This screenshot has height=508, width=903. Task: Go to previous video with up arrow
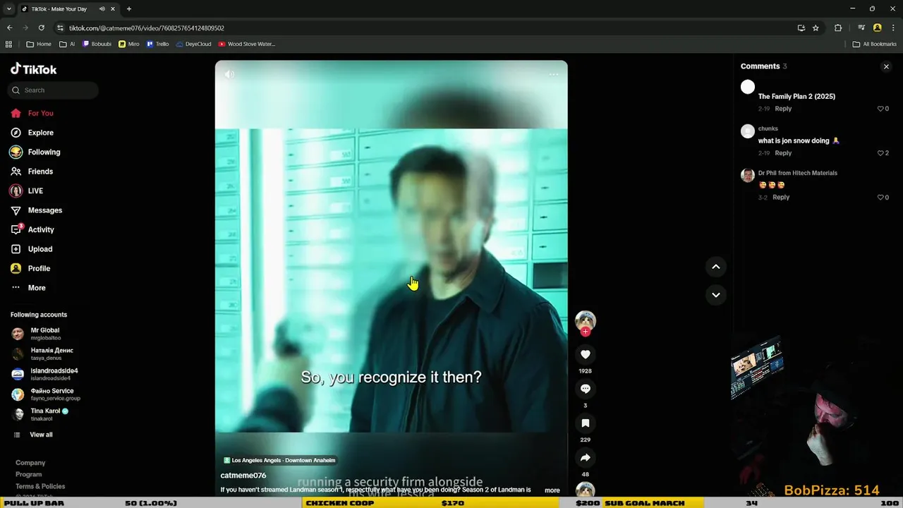tap(715, 267)
